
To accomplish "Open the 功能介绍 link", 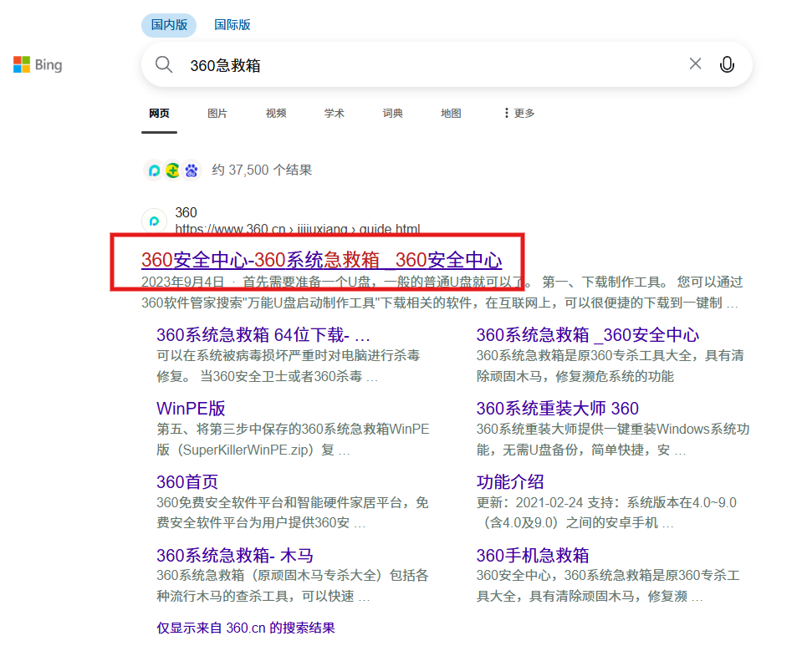I will click(x=510, y=482).
